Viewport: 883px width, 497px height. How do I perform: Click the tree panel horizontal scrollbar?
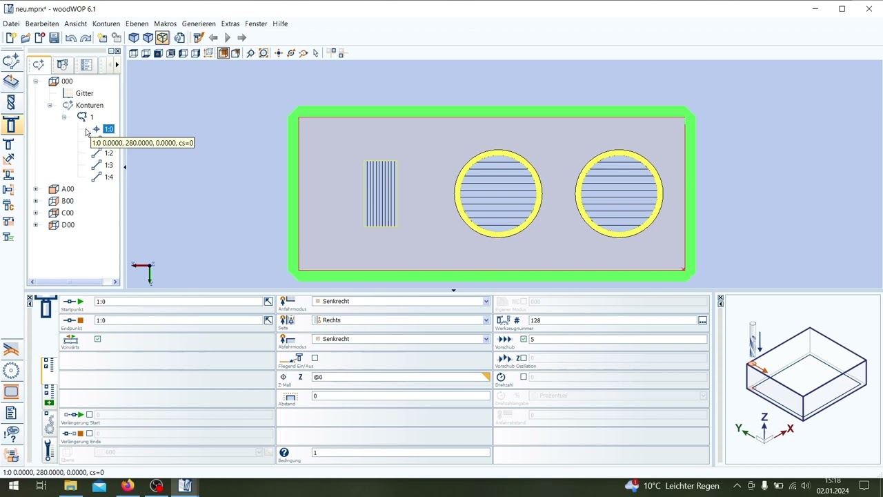tap(74, 282)
